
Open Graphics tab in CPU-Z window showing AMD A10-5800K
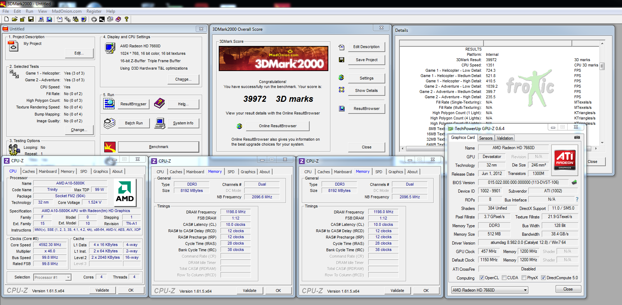click(101, 171)
